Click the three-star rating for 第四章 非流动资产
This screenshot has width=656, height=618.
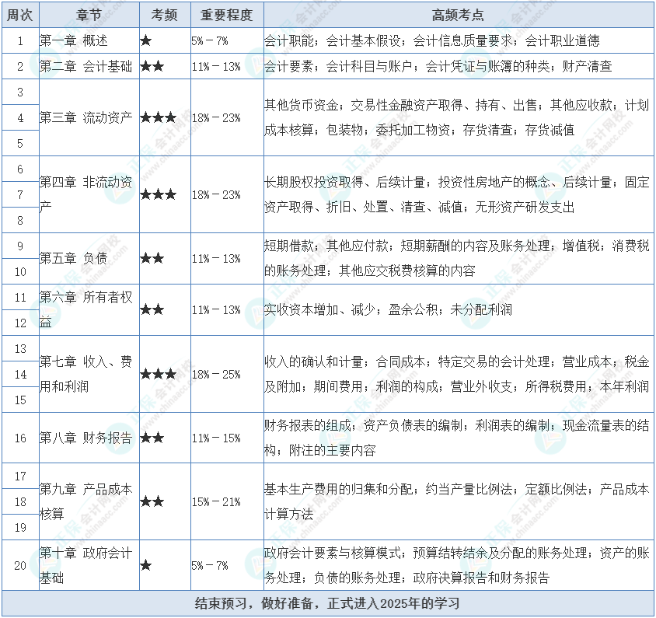tap(158, 194)
